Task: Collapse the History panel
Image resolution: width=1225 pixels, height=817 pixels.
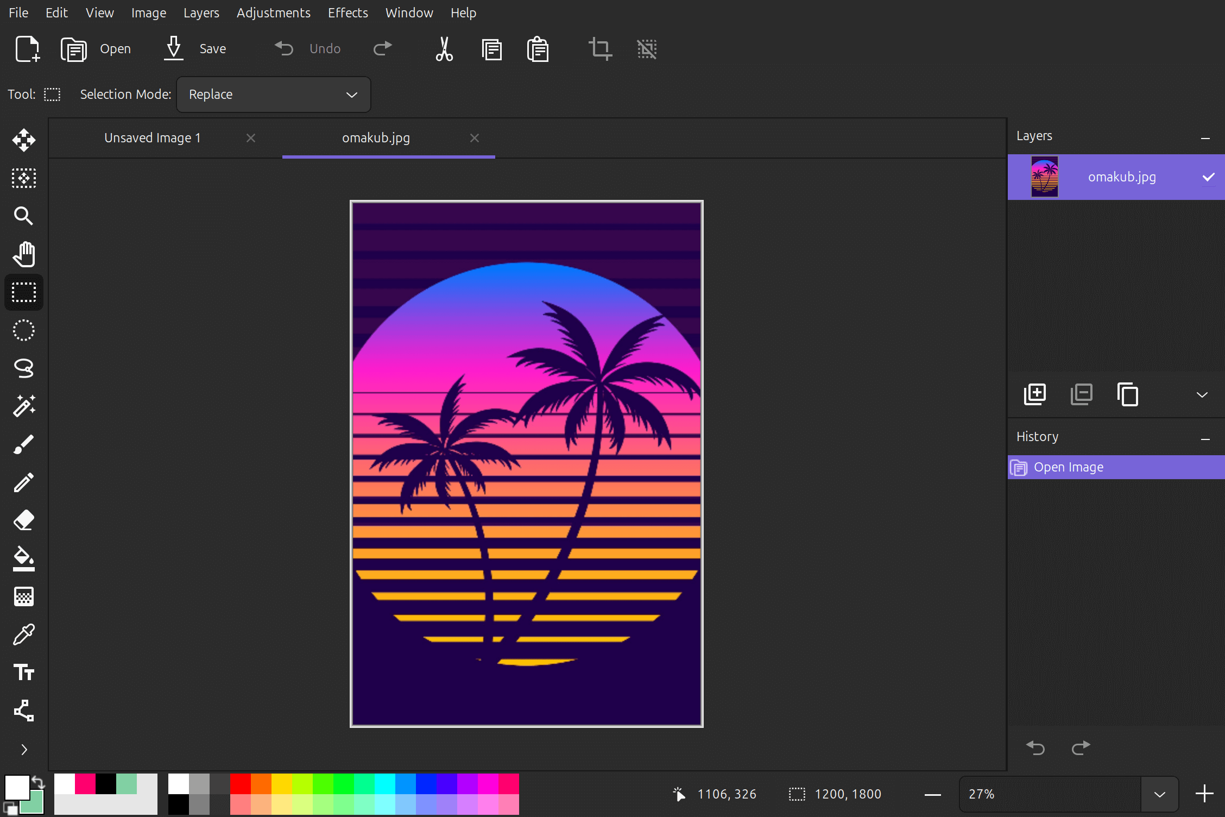Action: (x=1205, y=438)
